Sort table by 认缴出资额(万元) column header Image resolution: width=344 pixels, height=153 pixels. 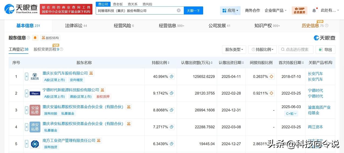[197, 63]
